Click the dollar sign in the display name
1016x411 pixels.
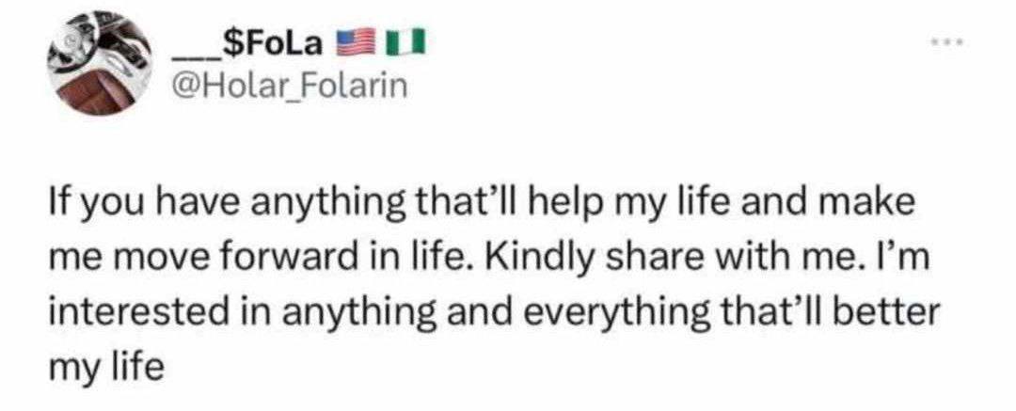coord(229,44)
